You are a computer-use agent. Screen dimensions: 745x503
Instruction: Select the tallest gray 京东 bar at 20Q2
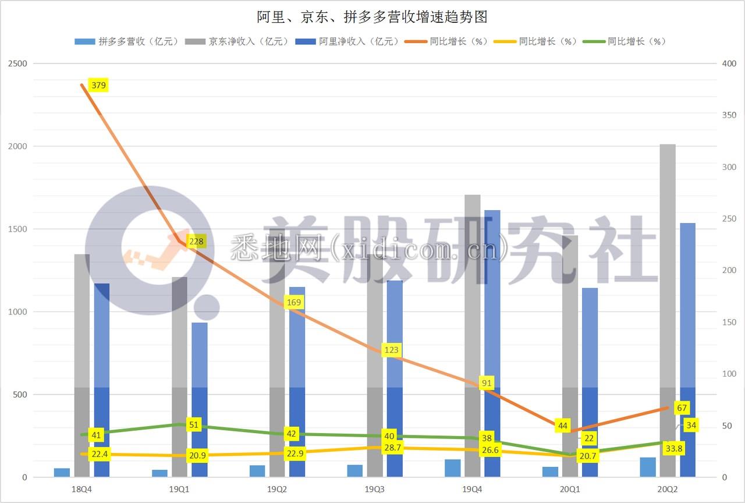(668, 311)
